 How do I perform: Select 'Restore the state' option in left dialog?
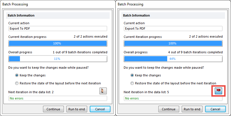pyautogui.click(x=17, y=83)
